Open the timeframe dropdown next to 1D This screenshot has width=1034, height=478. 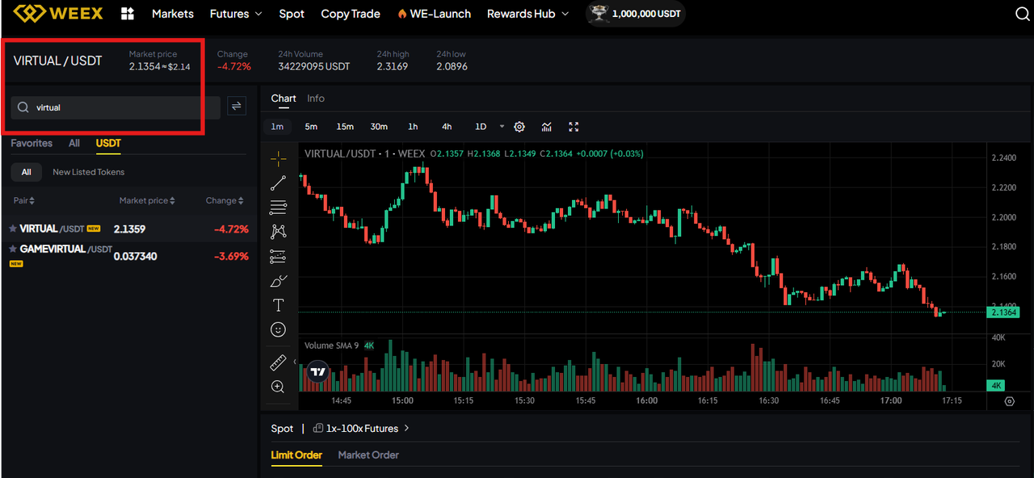click(502, 127)
